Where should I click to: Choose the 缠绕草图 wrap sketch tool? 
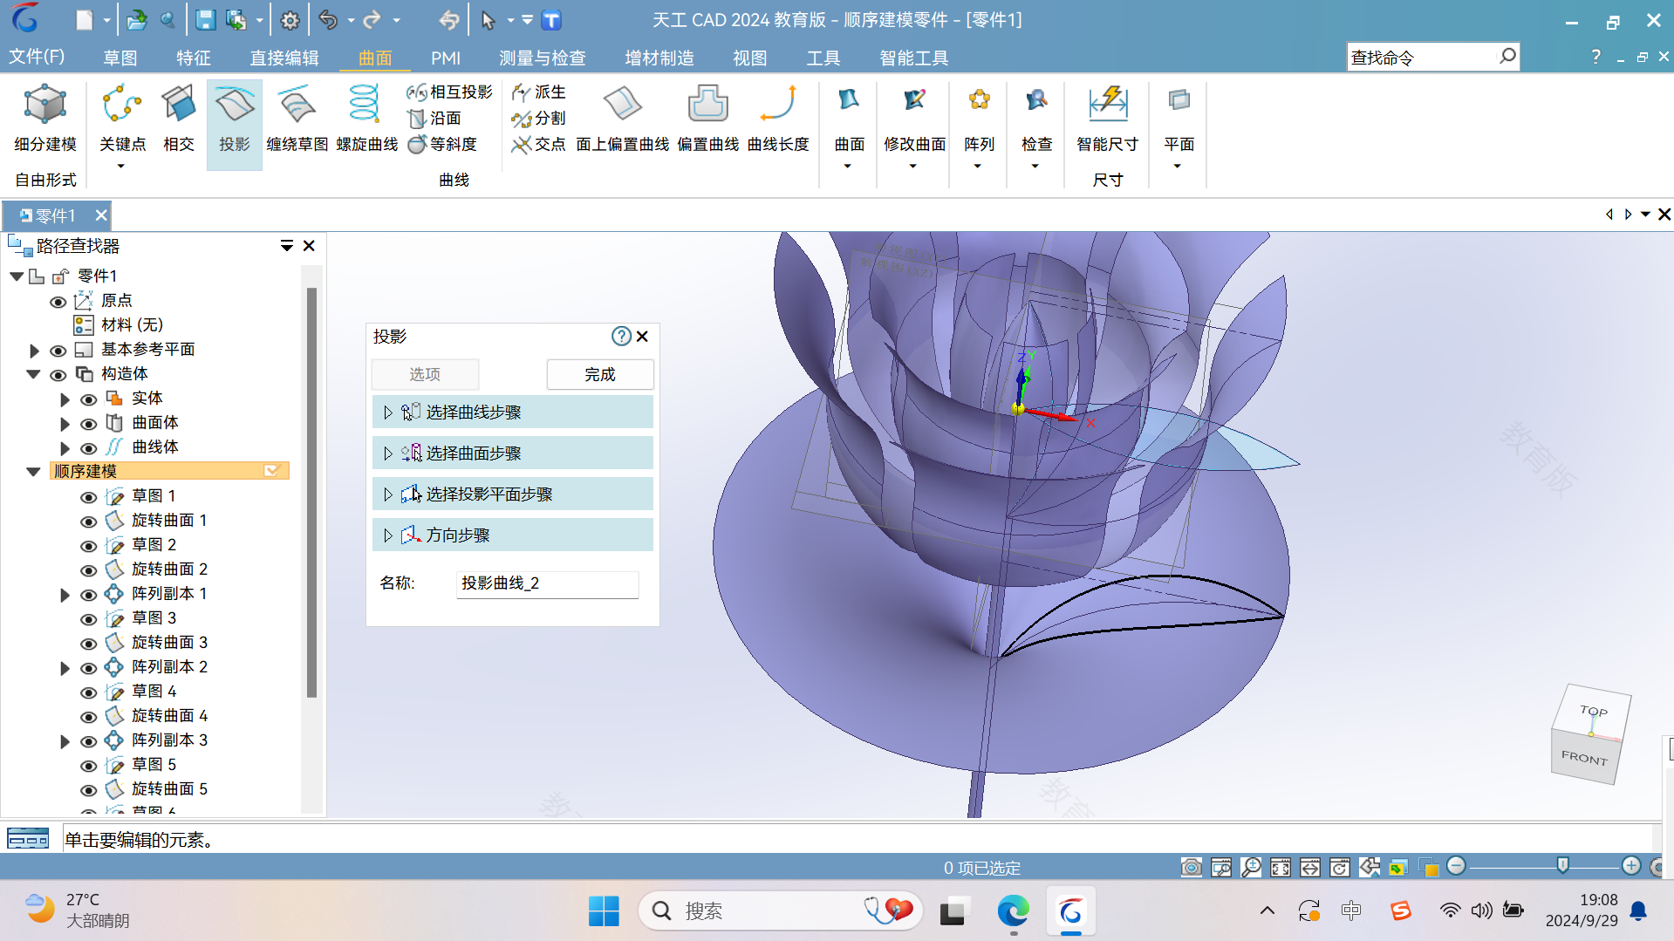[297, 119]
